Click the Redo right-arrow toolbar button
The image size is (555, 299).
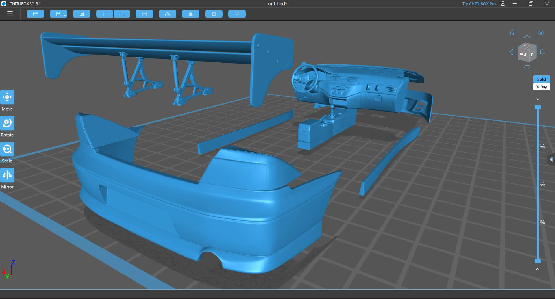[x=121, y=14]
